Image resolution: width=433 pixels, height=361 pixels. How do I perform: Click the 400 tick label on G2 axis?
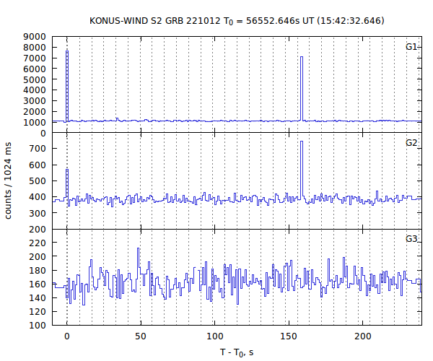click(x=38, y=197)
